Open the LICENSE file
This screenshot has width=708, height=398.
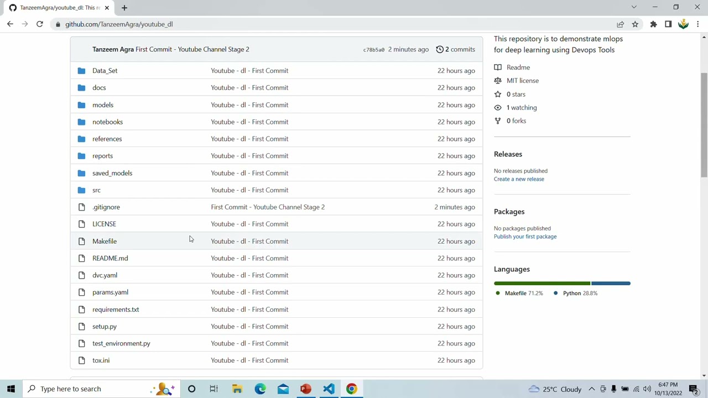104,224
